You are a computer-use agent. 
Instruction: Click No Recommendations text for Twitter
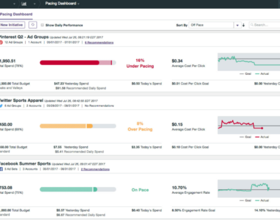pyautogui.click(x=99, y=106)
